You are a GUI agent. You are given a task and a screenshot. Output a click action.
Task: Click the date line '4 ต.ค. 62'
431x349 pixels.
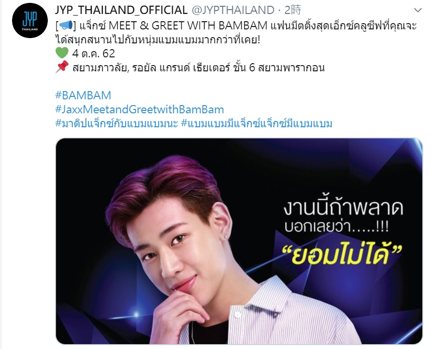[94, 54]
